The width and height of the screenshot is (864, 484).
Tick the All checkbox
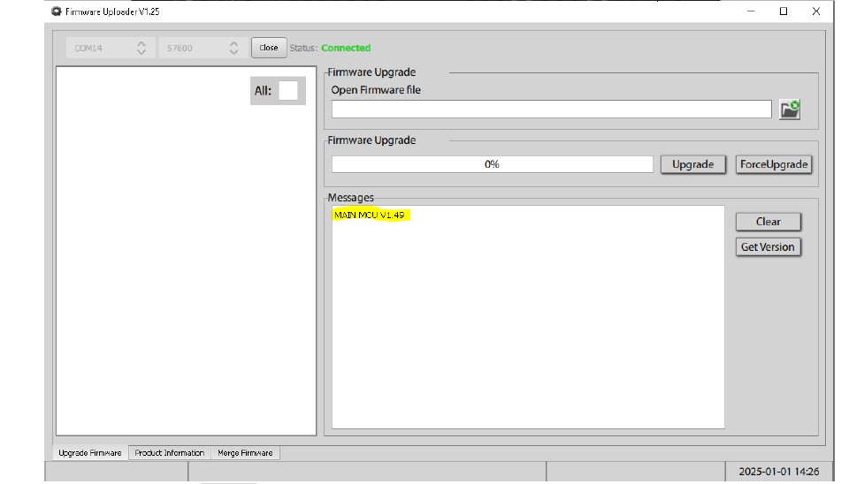tap(288, 90)
